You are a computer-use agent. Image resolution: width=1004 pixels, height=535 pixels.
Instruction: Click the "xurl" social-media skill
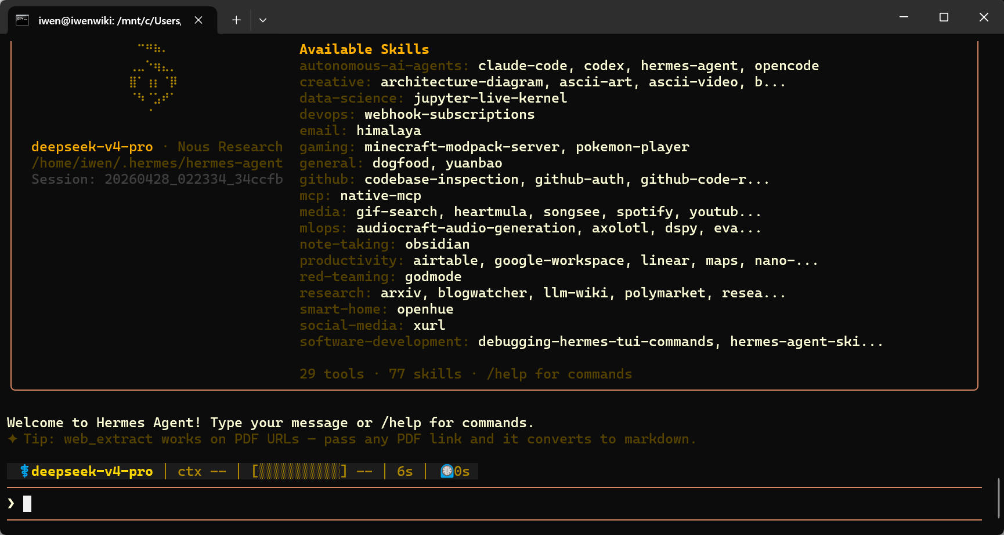pos(429,325)
